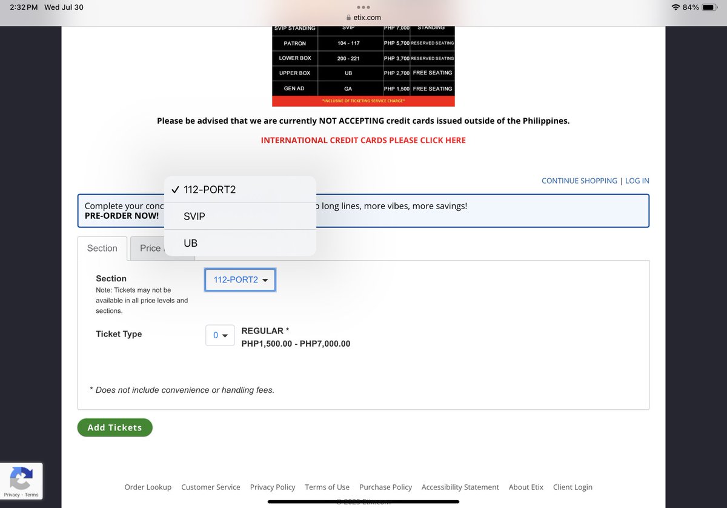The width and height of the screenshot is (727, 508).
Task: Open the Customer Service footer link
Action: point(211,487)
